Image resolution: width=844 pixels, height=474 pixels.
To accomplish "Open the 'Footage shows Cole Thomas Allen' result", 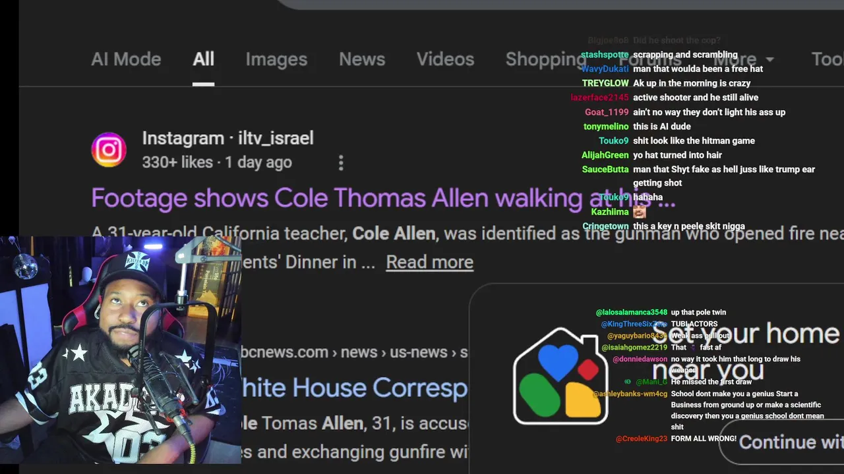I will (x=383, y=198).
